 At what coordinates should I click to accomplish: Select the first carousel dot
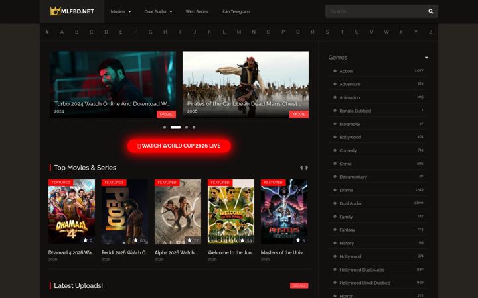tap(165, 127)
